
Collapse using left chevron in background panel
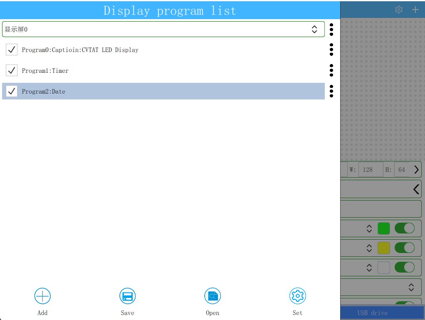pyautogui.click(x=416, y=189)
